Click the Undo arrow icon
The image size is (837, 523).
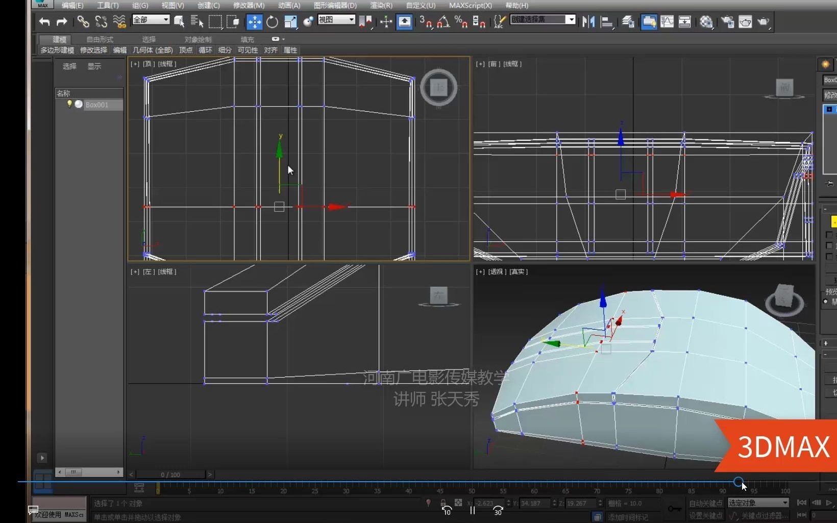(x=44, y=21)
